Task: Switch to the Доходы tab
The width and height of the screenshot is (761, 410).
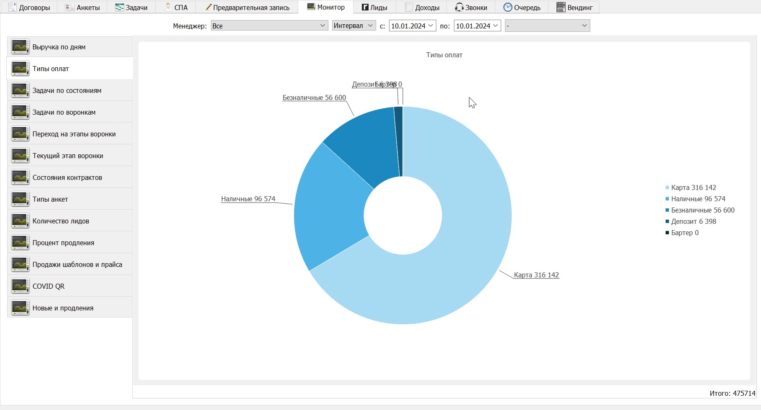Action: [422, 8]
